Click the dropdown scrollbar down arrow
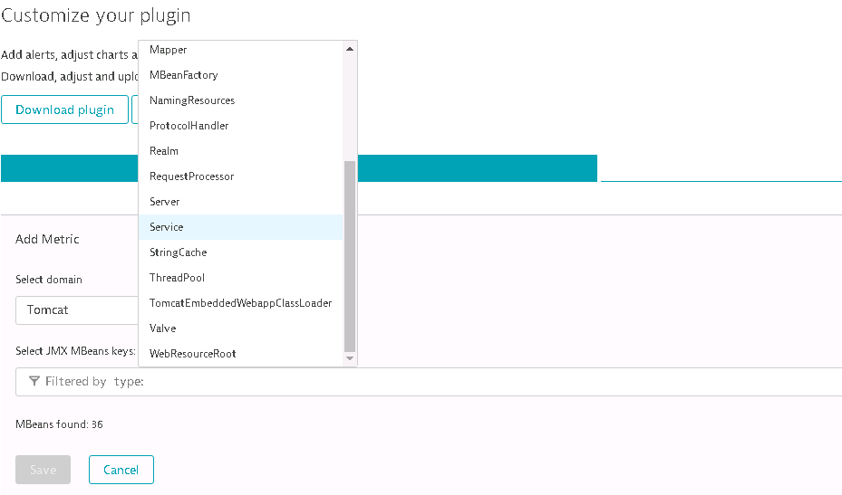 (x=350, y=358)
